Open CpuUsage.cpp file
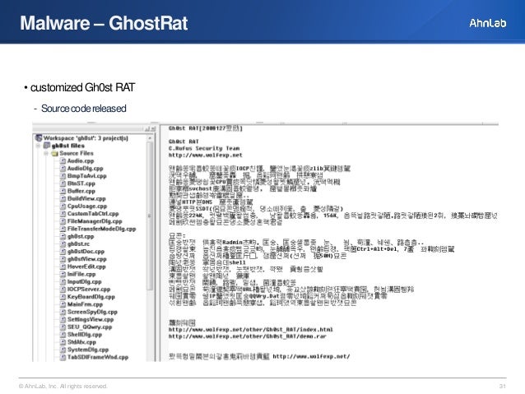 coord(87,206)
